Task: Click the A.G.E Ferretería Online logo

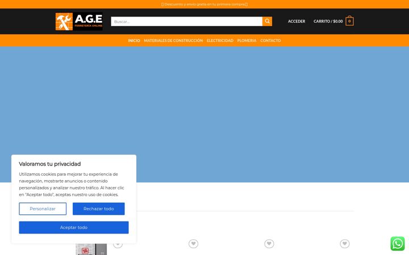Action: [79, 22]
